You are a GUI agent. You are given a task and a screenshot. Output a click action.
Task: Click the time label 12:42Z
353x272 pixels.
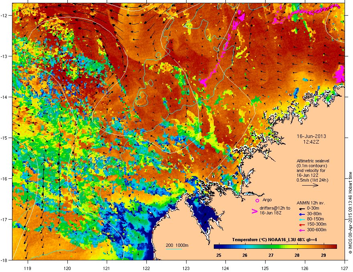(x=311, y=142)
